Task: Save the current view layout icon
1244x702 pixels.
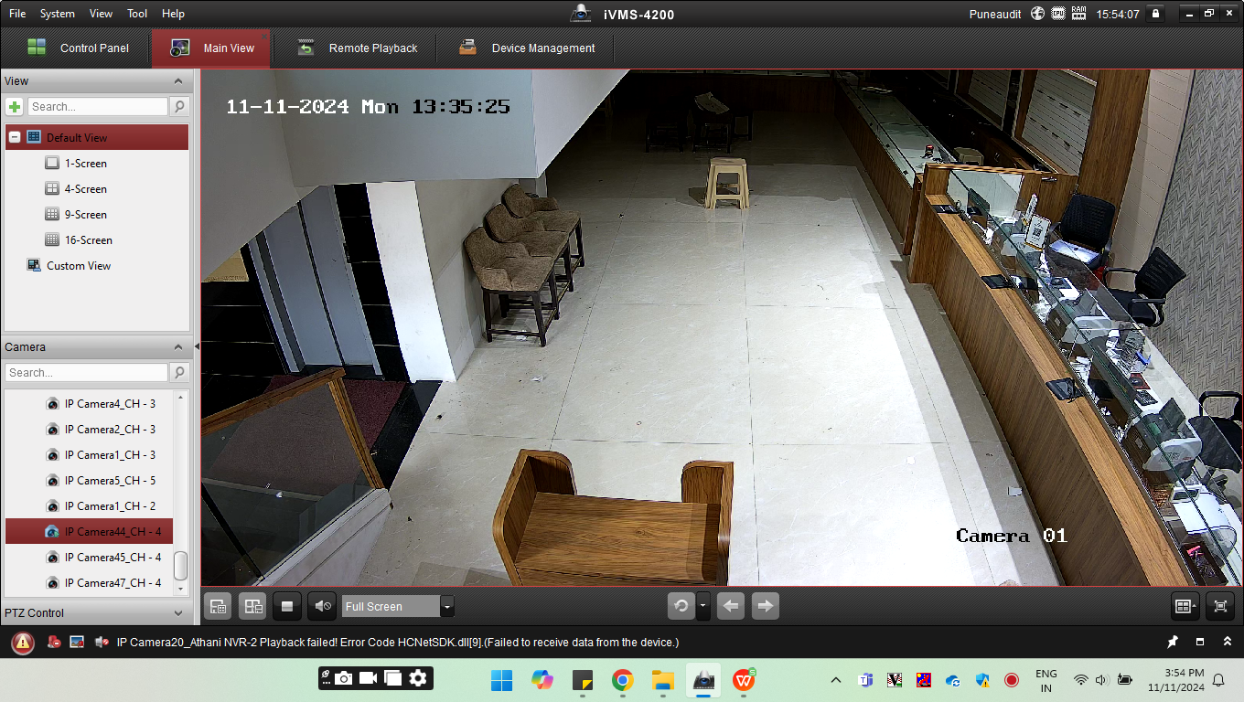Action: 218,606
